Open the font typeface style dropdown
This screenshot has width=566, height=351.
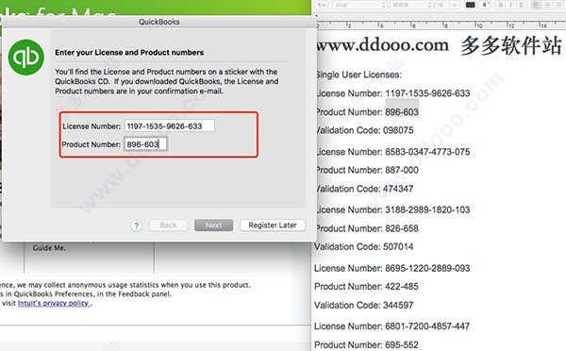point(411,5)
